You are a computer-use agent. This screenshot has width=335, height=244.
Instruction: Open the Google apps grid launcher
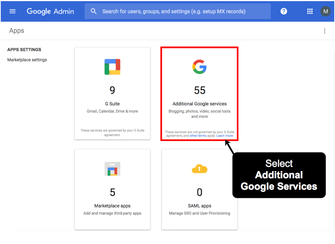[x=310, y=11]
